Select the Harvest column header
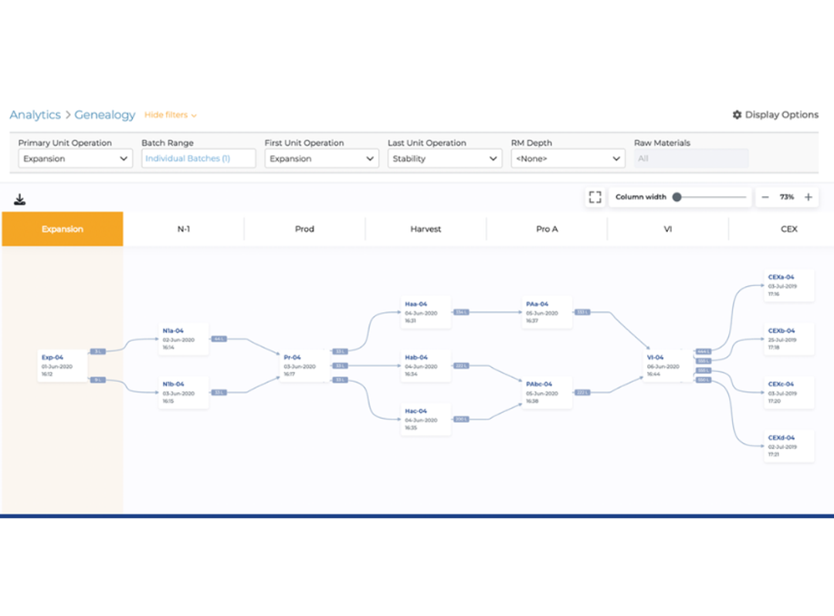 [x=425, y=229]
